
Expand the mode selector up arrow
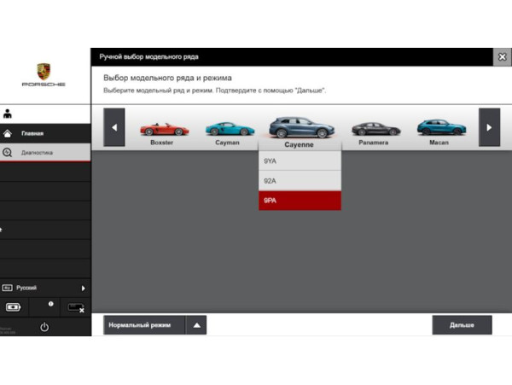click(x=196, y=325)
